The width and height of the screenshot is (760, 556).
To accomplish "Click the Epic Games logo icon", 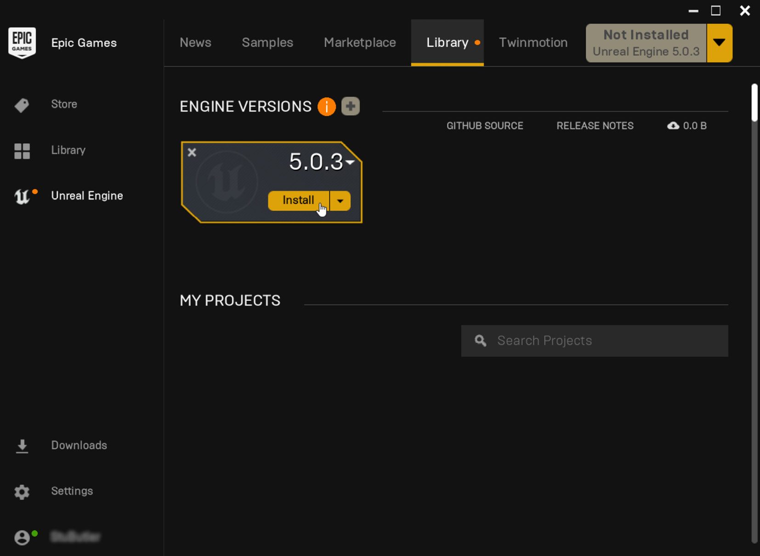I will [x=22, y=43].
